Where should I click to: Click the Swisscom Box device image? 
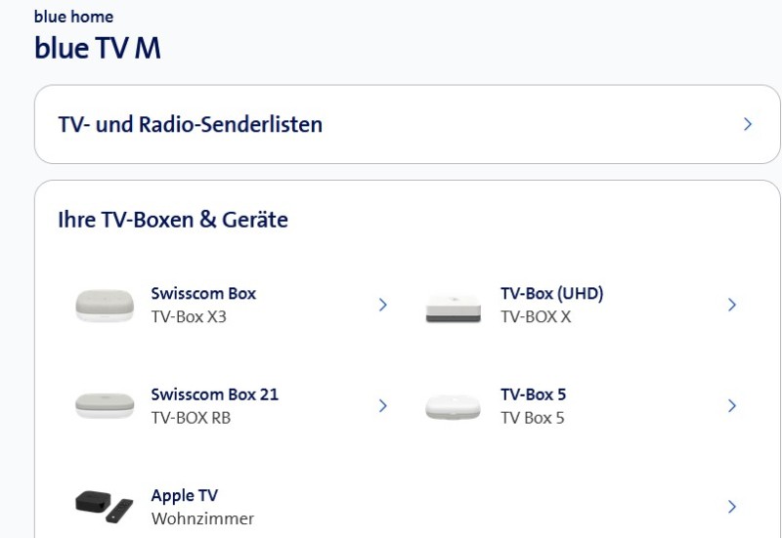(105, 306)
